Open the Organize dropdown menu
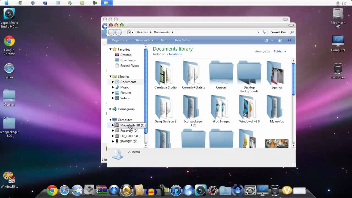 120,40
